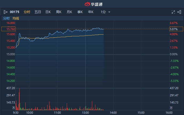This screenshot has height=115, width=184.
Task: Click the 11:00 time marker on the axis
Action: pyautogui.click(x=57, y=113)
